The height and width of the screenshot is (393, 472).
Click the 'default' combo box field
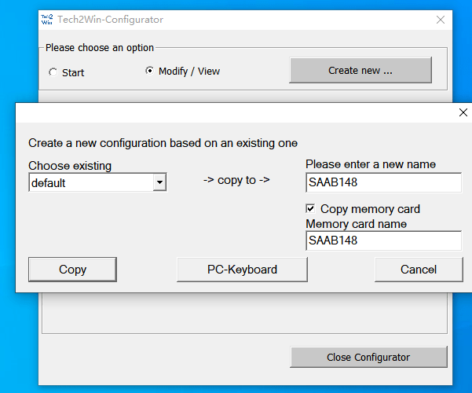point(90,183)
